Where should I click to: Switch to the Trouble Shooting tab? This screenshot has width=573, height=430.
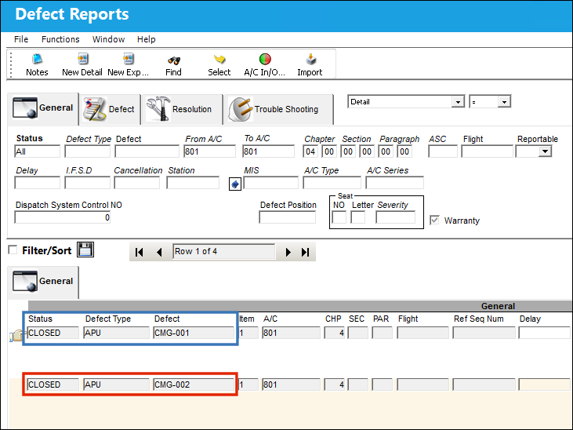278,109
